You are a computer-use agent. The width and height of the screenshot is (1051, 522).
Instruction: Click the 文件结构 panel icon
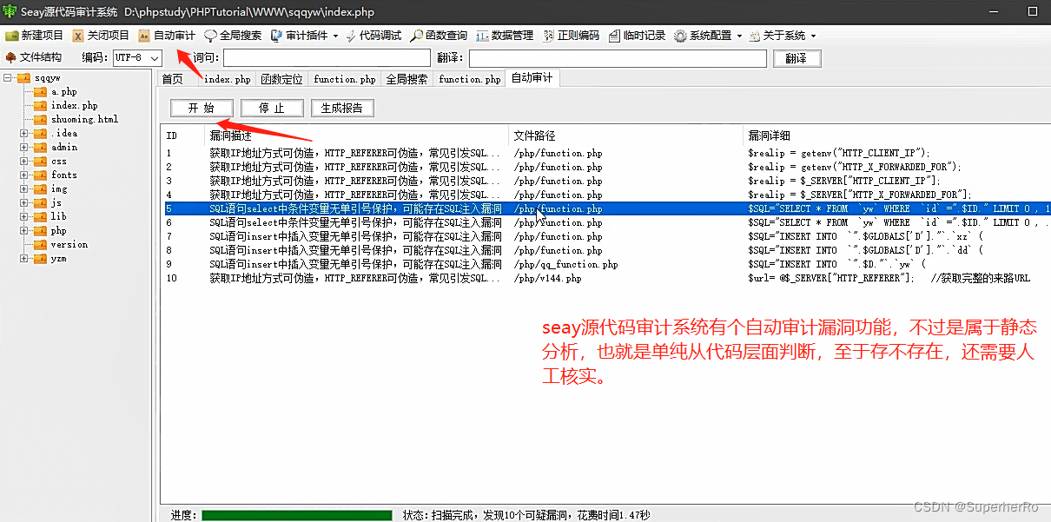(x=10, y=57)
